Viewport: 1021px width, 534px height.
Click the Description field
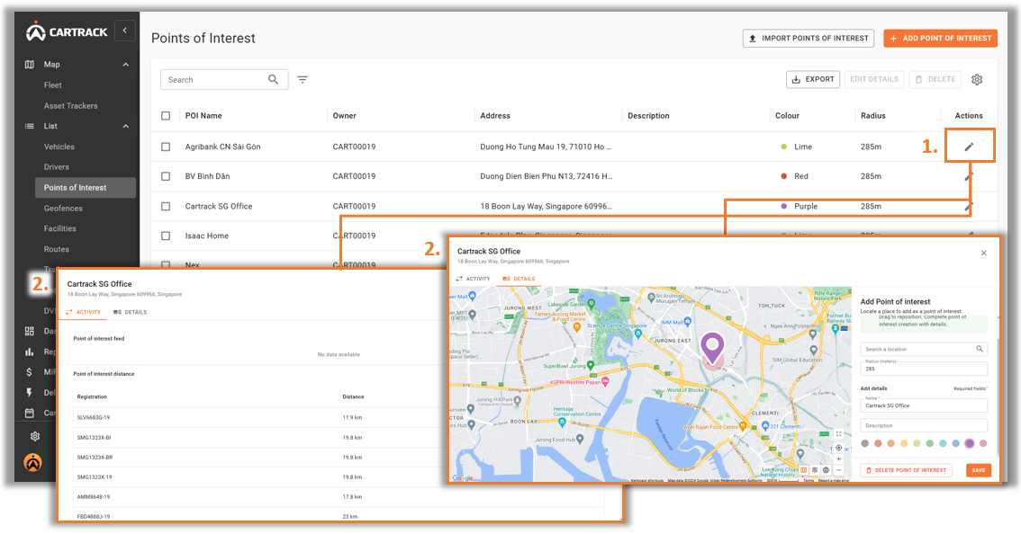coord(924,425)
